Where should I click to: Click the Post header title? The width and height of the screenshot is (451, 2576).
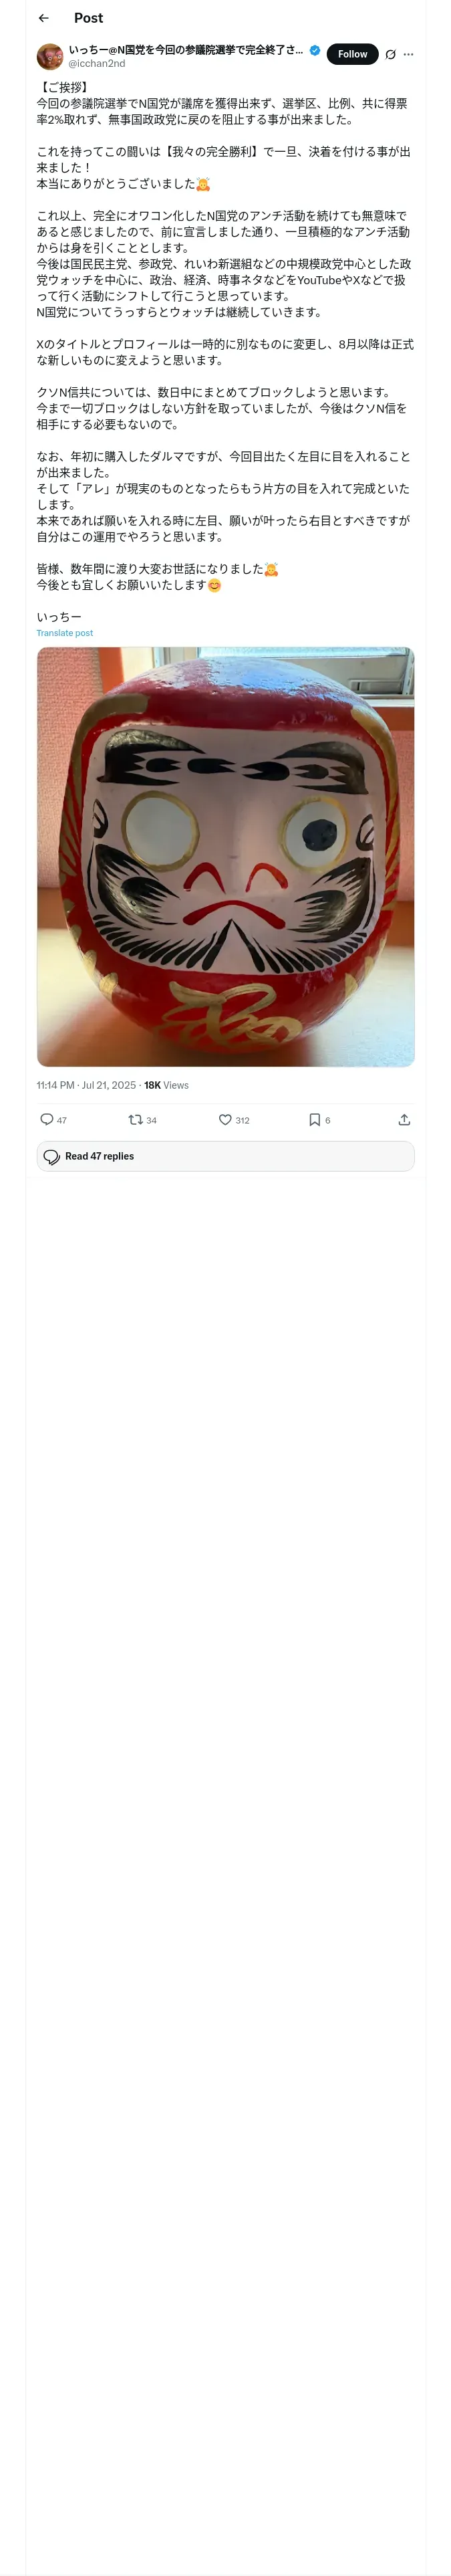[88, 18]
